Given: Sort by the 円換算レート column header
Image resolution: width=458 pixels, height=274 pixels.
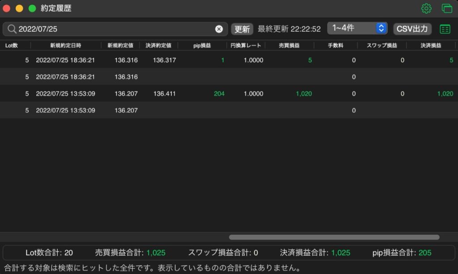Looking at the screenshot, I should 246,45.
